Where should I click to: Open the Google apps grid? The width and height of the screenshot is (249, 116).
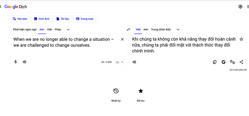(248, 7)
